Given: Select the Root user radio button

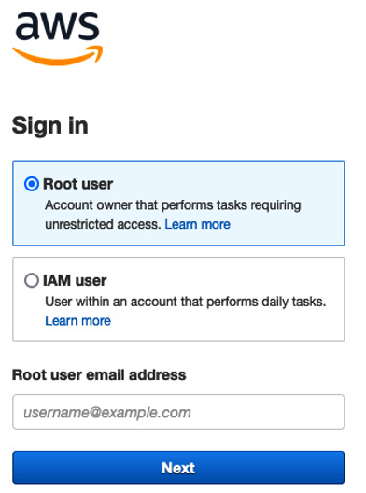Looking at the screenshot, I should 32,184.
